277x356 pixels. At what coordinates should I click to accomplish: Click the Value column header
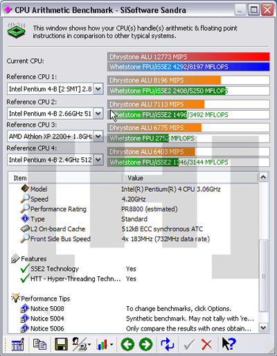pos(190,178)
